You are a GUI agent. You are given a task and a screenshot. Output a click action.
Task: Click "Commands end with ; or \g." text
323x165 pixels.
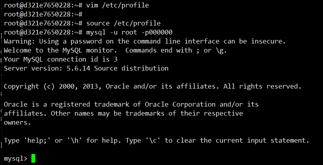coord(176,50)
